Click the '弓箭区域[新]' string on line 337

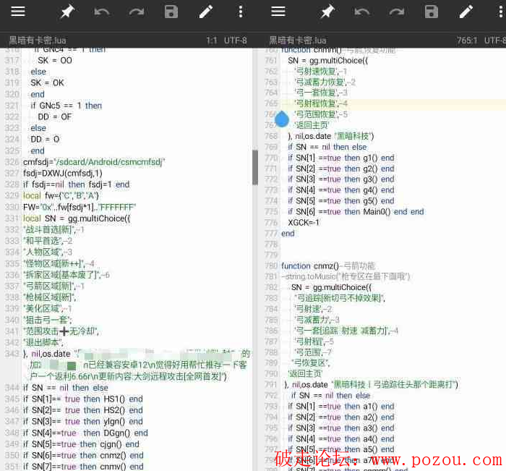(x=49, y=287)
